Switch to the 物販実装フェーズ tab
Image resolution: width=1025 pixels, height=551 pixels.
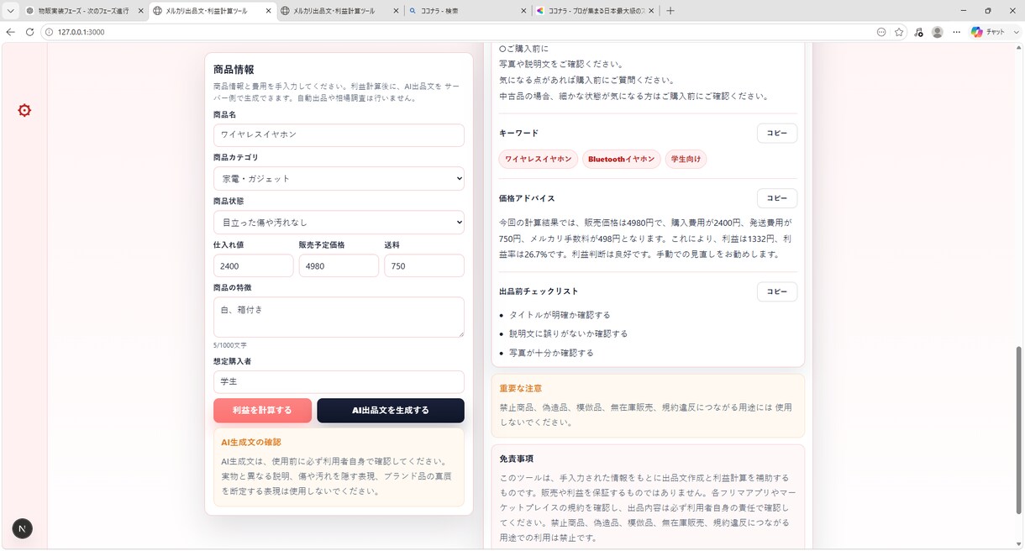pos(84,11)
